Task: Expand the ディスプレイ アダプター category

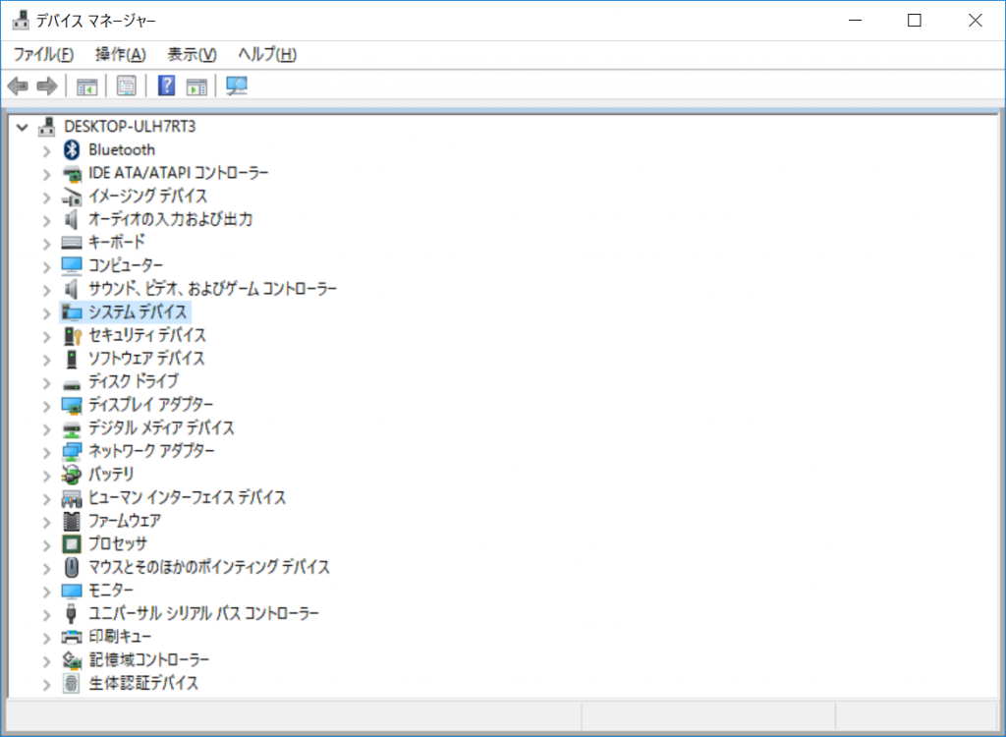Action: point(46,406)
